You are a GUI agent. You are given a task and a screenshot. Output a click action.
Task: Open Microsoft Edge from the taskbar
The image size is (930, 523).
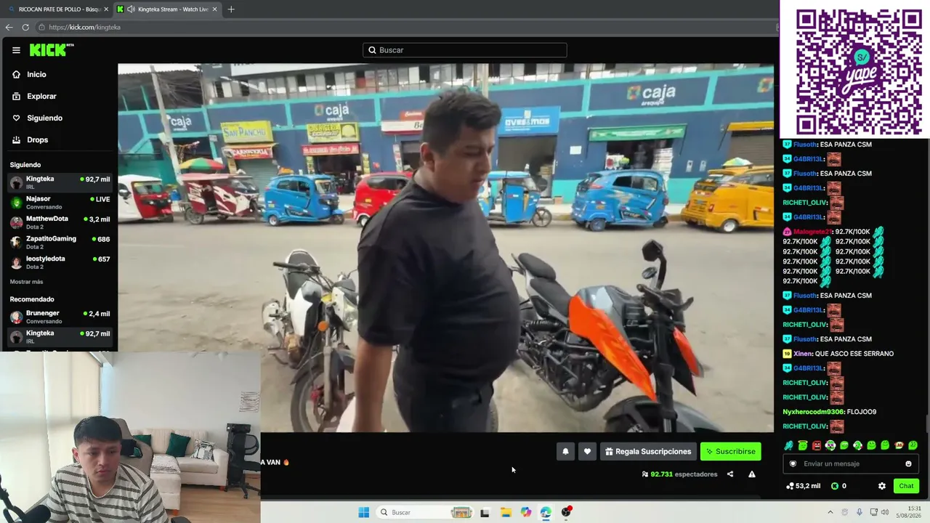click(546, 512)
